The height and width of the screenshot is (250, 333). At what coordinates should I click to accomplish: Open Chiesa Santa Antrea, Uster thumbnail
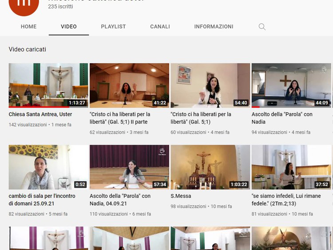[x=48, y=85]
